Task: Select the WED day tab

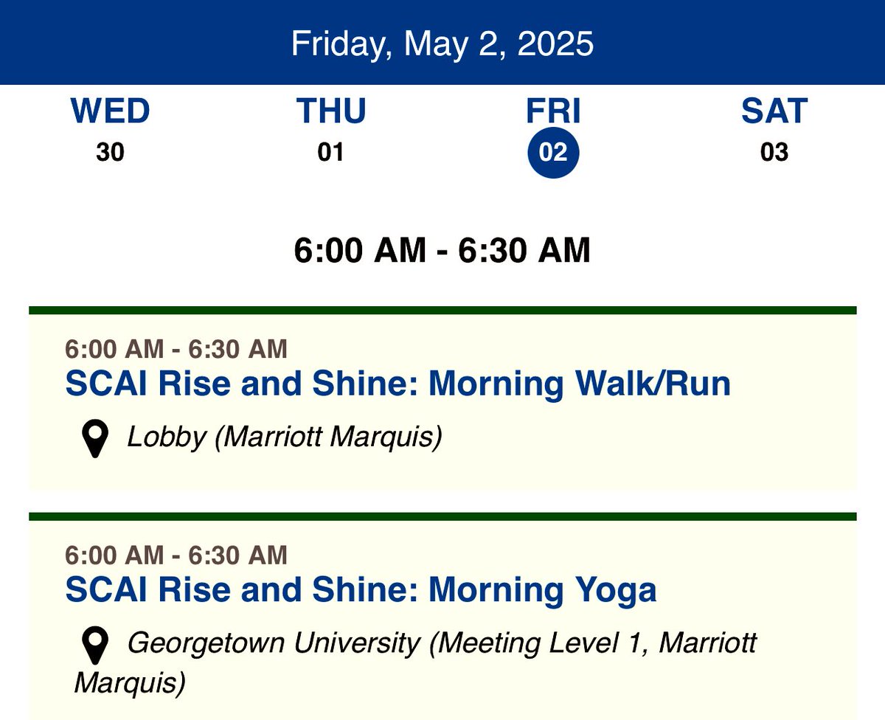Action: point(111,130)
